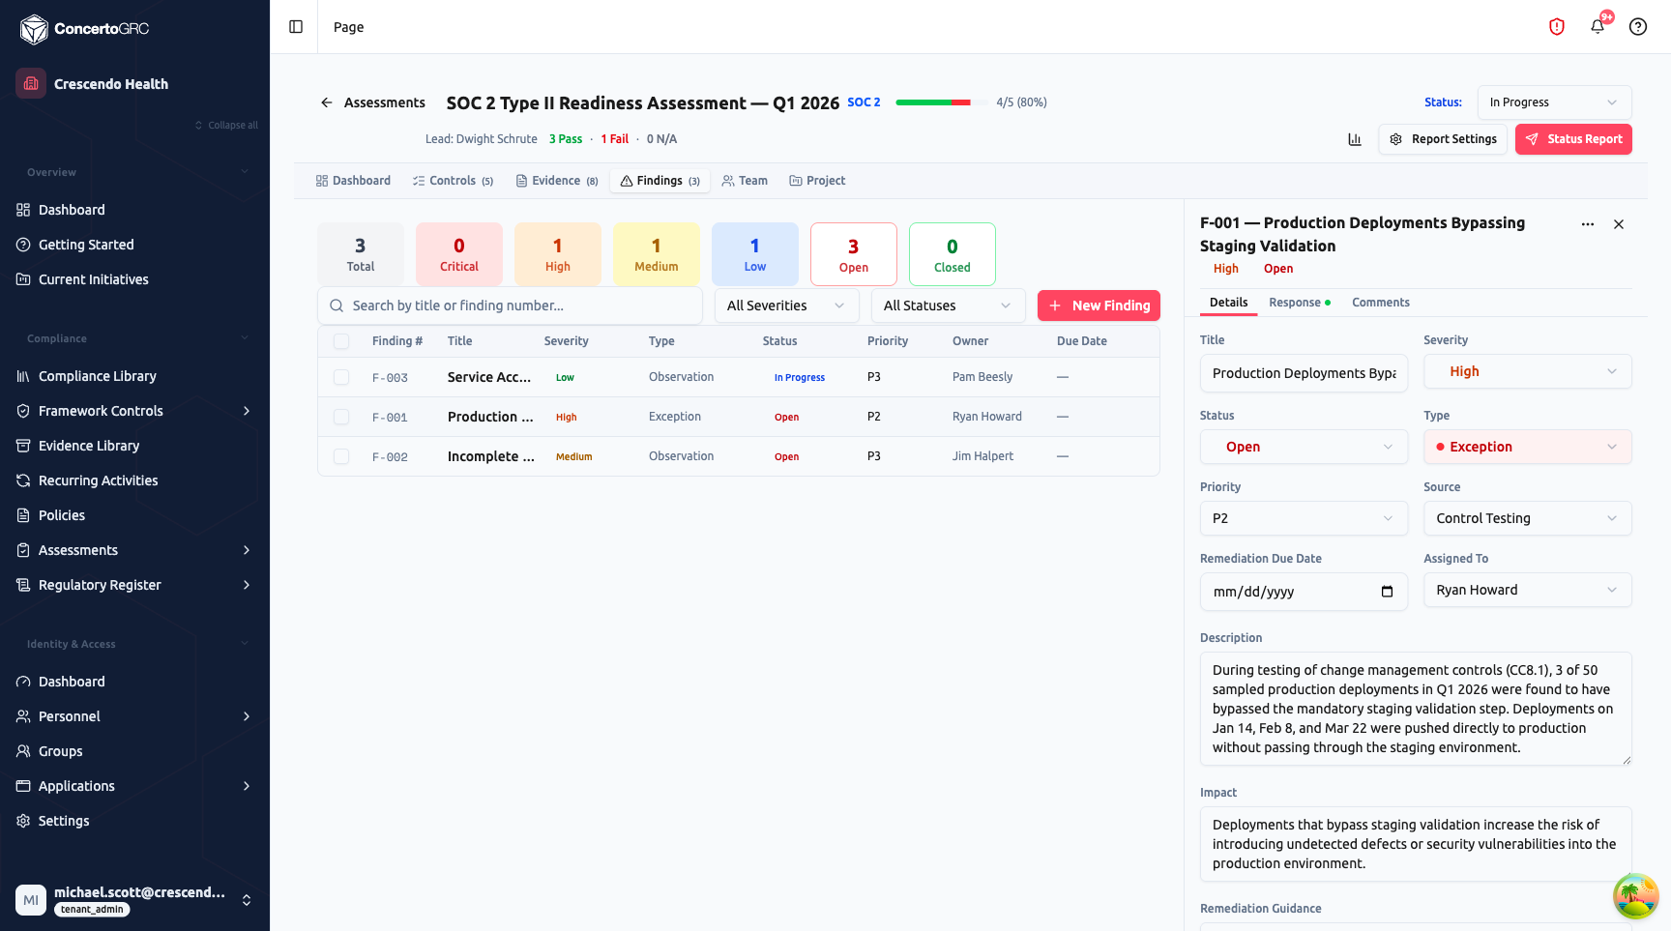The height and width of the screenshot is (931, 1671).
Task: Go back using the Assessments arrow icon
Action: click(327, 102)
